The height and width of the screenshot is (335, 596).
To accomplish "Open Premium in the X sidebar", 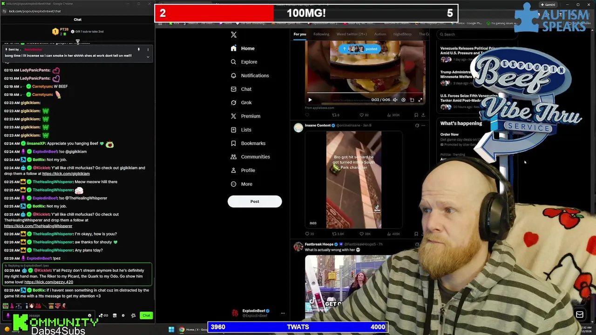I will coord(245,116).
